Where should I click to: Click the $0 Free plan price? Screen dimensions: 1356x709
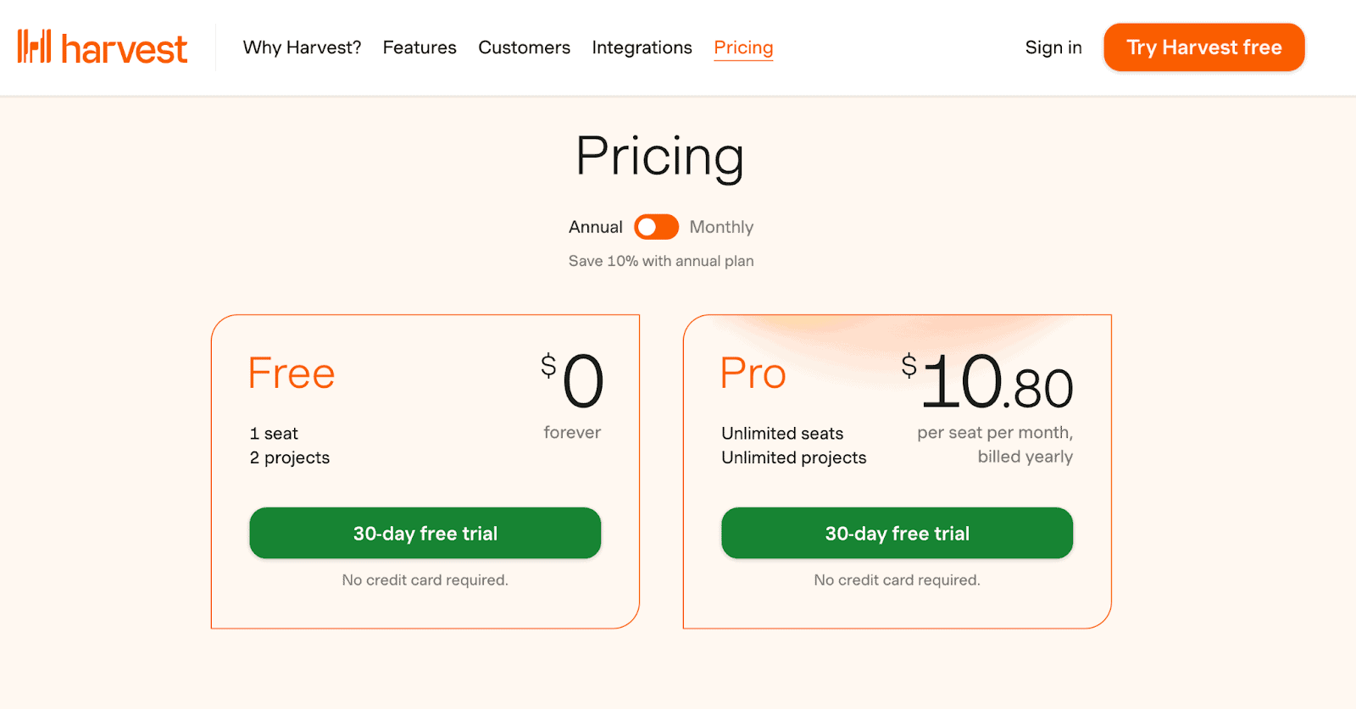574,380
